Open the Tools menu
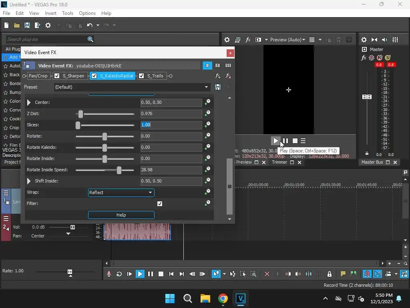The height and width of the screenshot is (308, 410). (x=67, y=13)
